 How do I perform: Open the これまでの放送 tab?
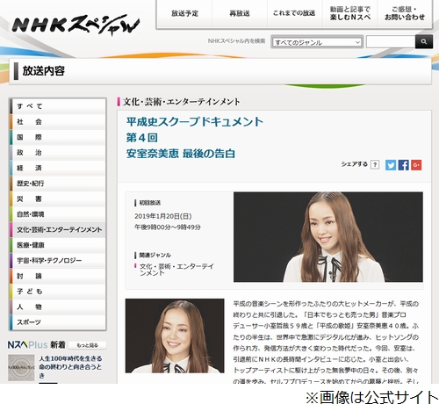tap(294, 13)
